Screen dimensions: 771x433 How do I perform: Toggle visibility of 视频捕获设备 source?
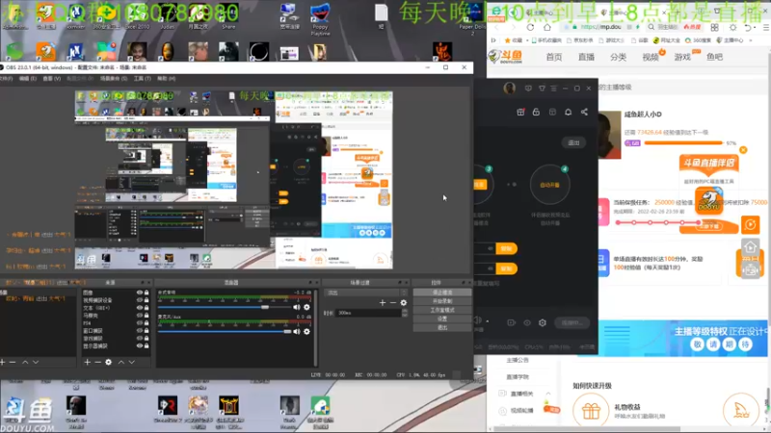pos(139,300)
